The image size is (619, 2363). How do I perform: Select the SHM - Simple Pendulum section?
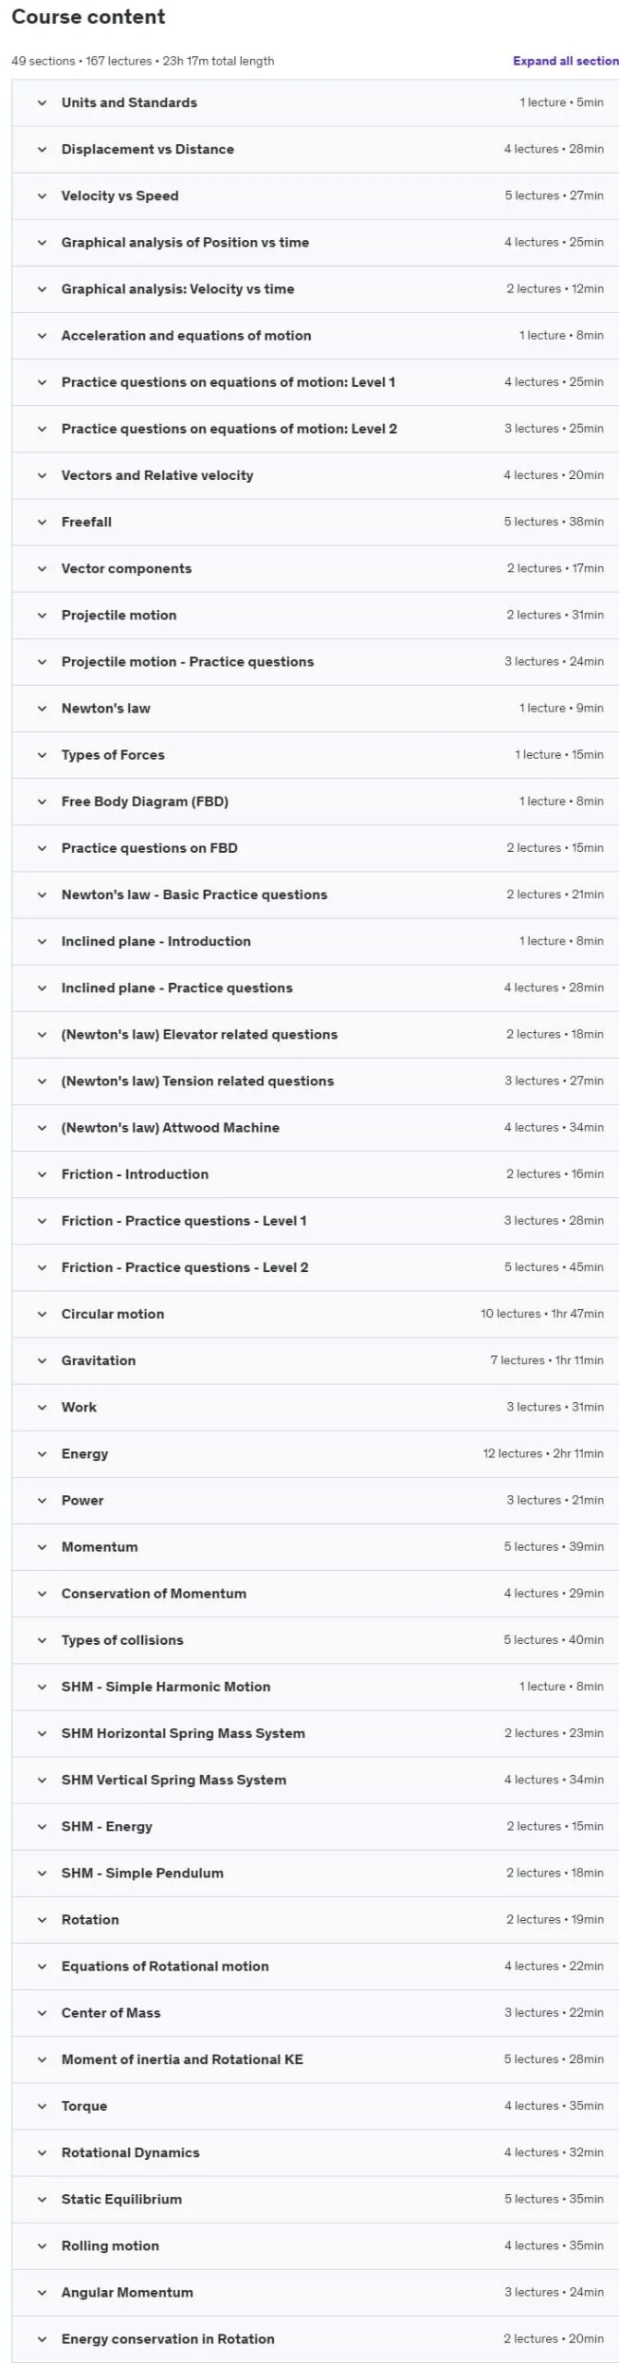315,1873
